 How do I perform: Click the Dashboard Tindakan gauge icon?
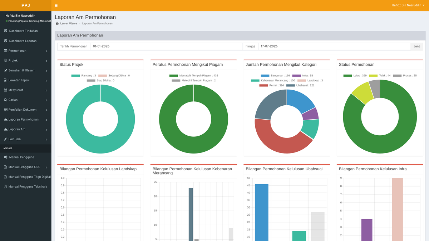(5, 31)
